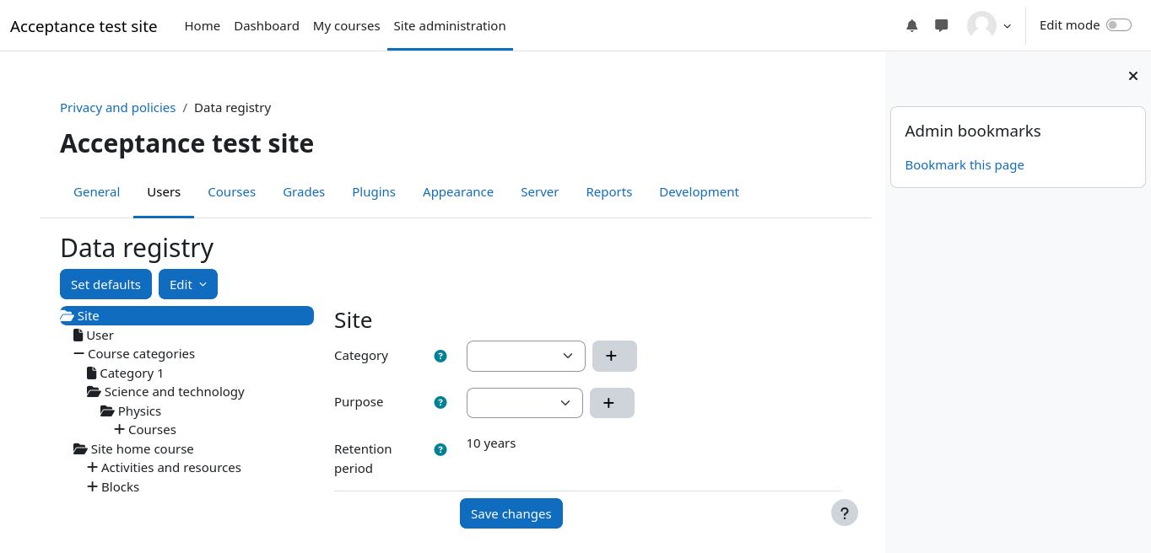The height and width of the screenshot is (553, 1151).
Task: Expand the Activities and resources node
Action: [x=93, y=468]
